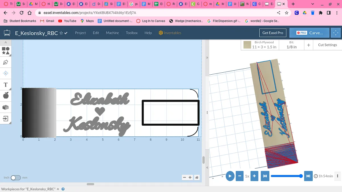342x192 pixels.
Task: Reload the browser page
Action: click(21, 13)
